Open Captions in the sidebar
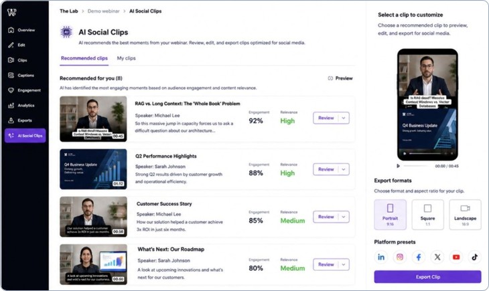The image size is (489, 291). [21, 76]
